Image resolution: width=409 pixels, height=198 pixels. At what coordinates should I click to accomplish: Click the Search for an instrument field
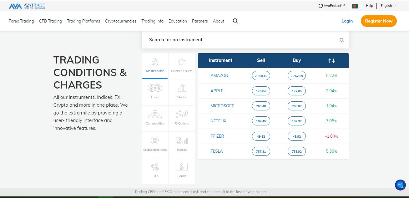[x=245, y=40]
